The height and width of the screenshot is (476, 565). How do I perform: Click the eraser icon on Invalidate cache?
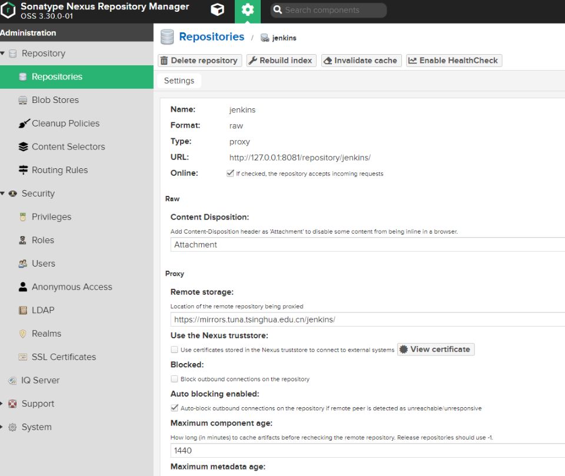[328, 61]
